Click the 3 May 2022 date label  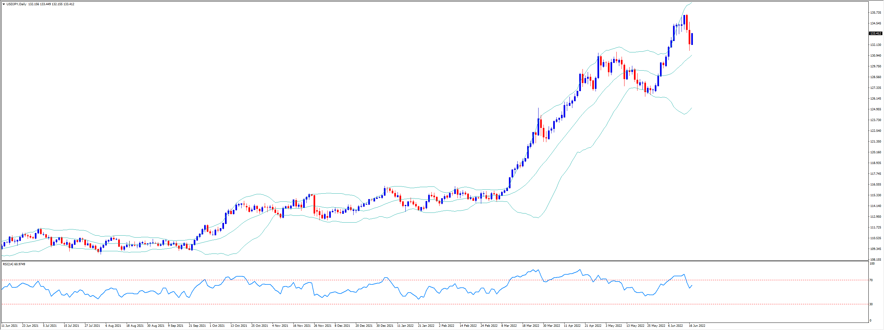click(x=613, y=325)
